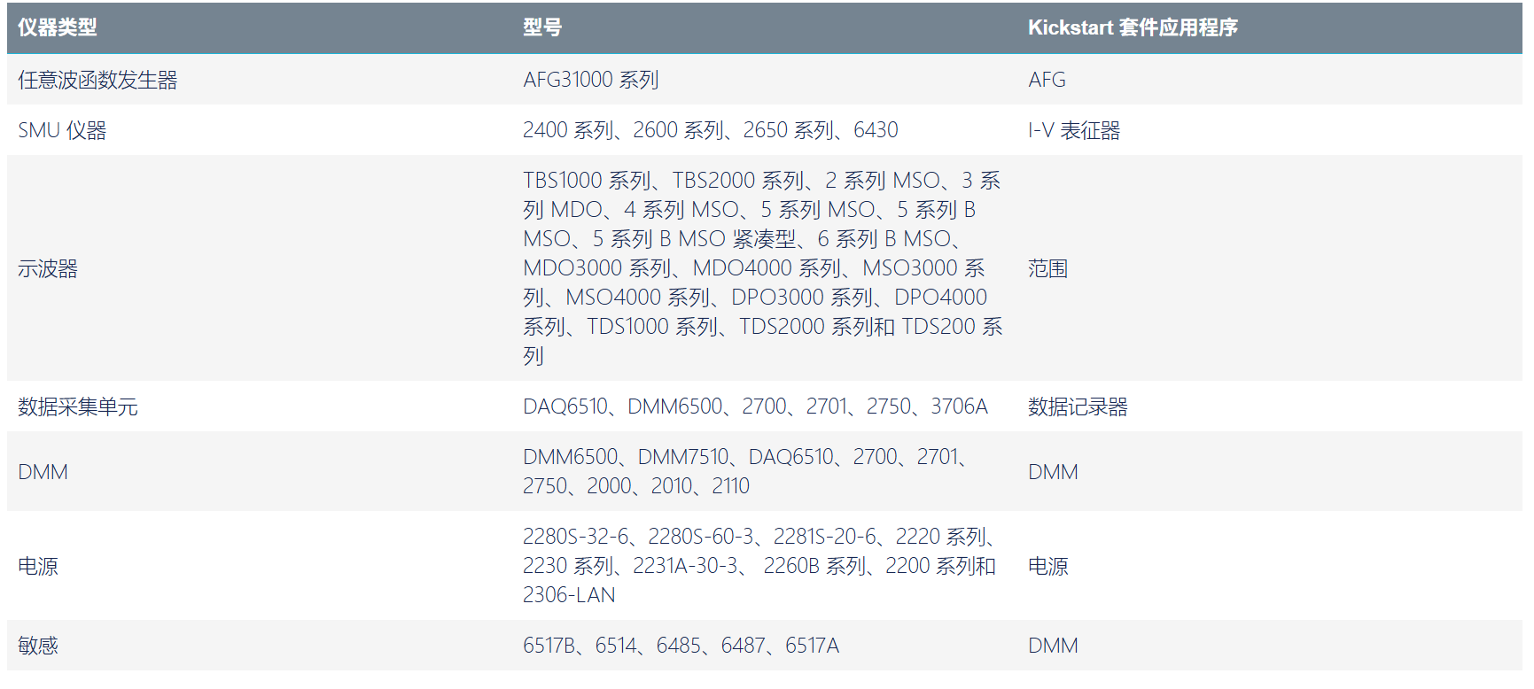The height and width of the screenshot is (689, 1534).
Task: Select the SMU 仪器 row label
Action: click(x=62, y=130)
